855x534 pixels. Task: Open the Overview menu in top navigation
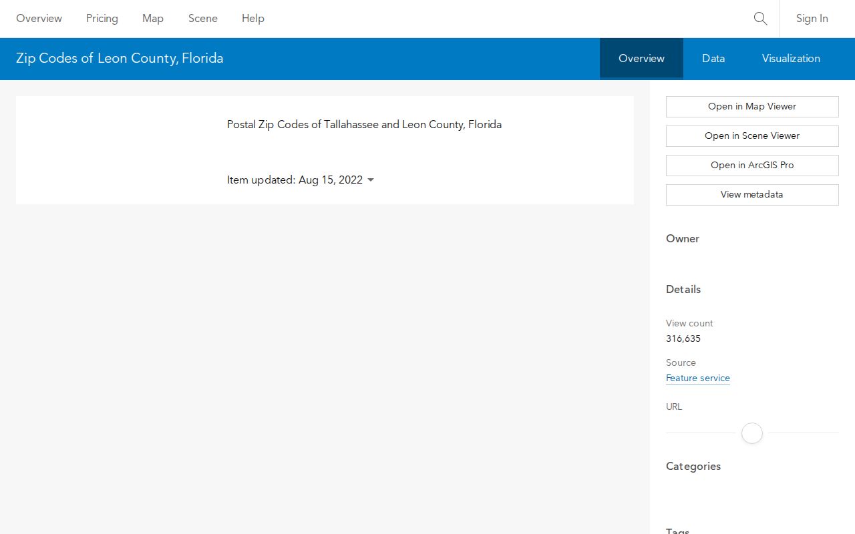(x=39, y=19)
